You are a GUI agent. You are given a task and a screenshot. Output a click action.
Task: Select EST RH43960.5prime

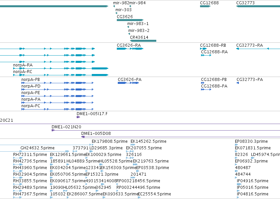(30, 168)
